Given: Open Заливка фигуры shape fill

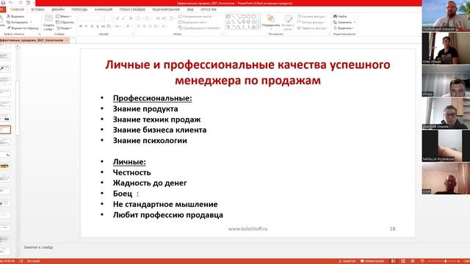Looking at the screenshot, I should [311, 16].
